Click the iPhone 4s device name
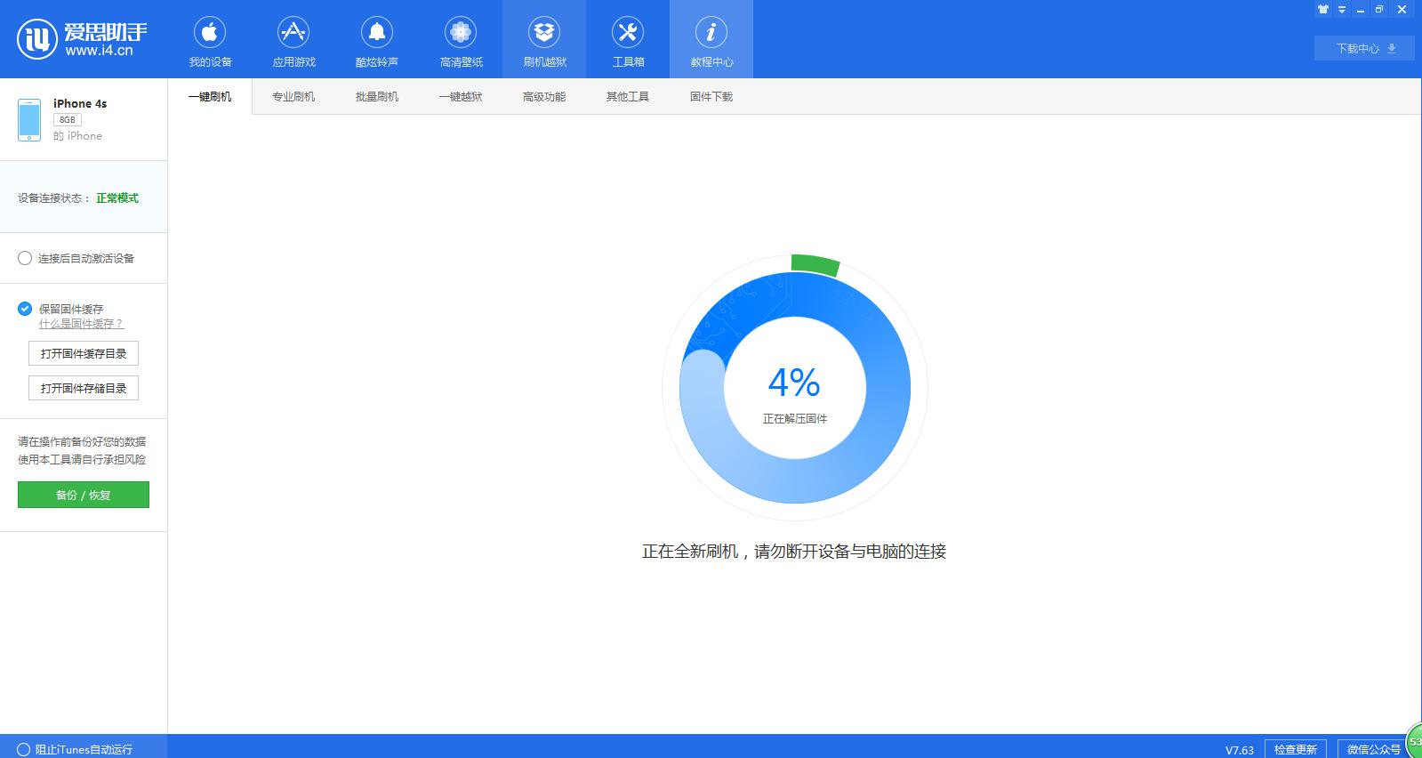 (80, 103)
